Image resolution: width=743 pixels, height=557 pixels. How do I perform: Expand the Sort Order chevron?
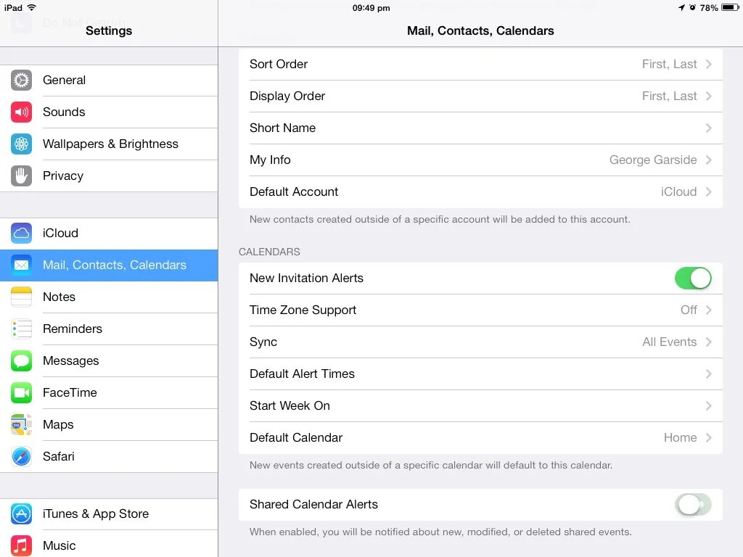point(708,64)
